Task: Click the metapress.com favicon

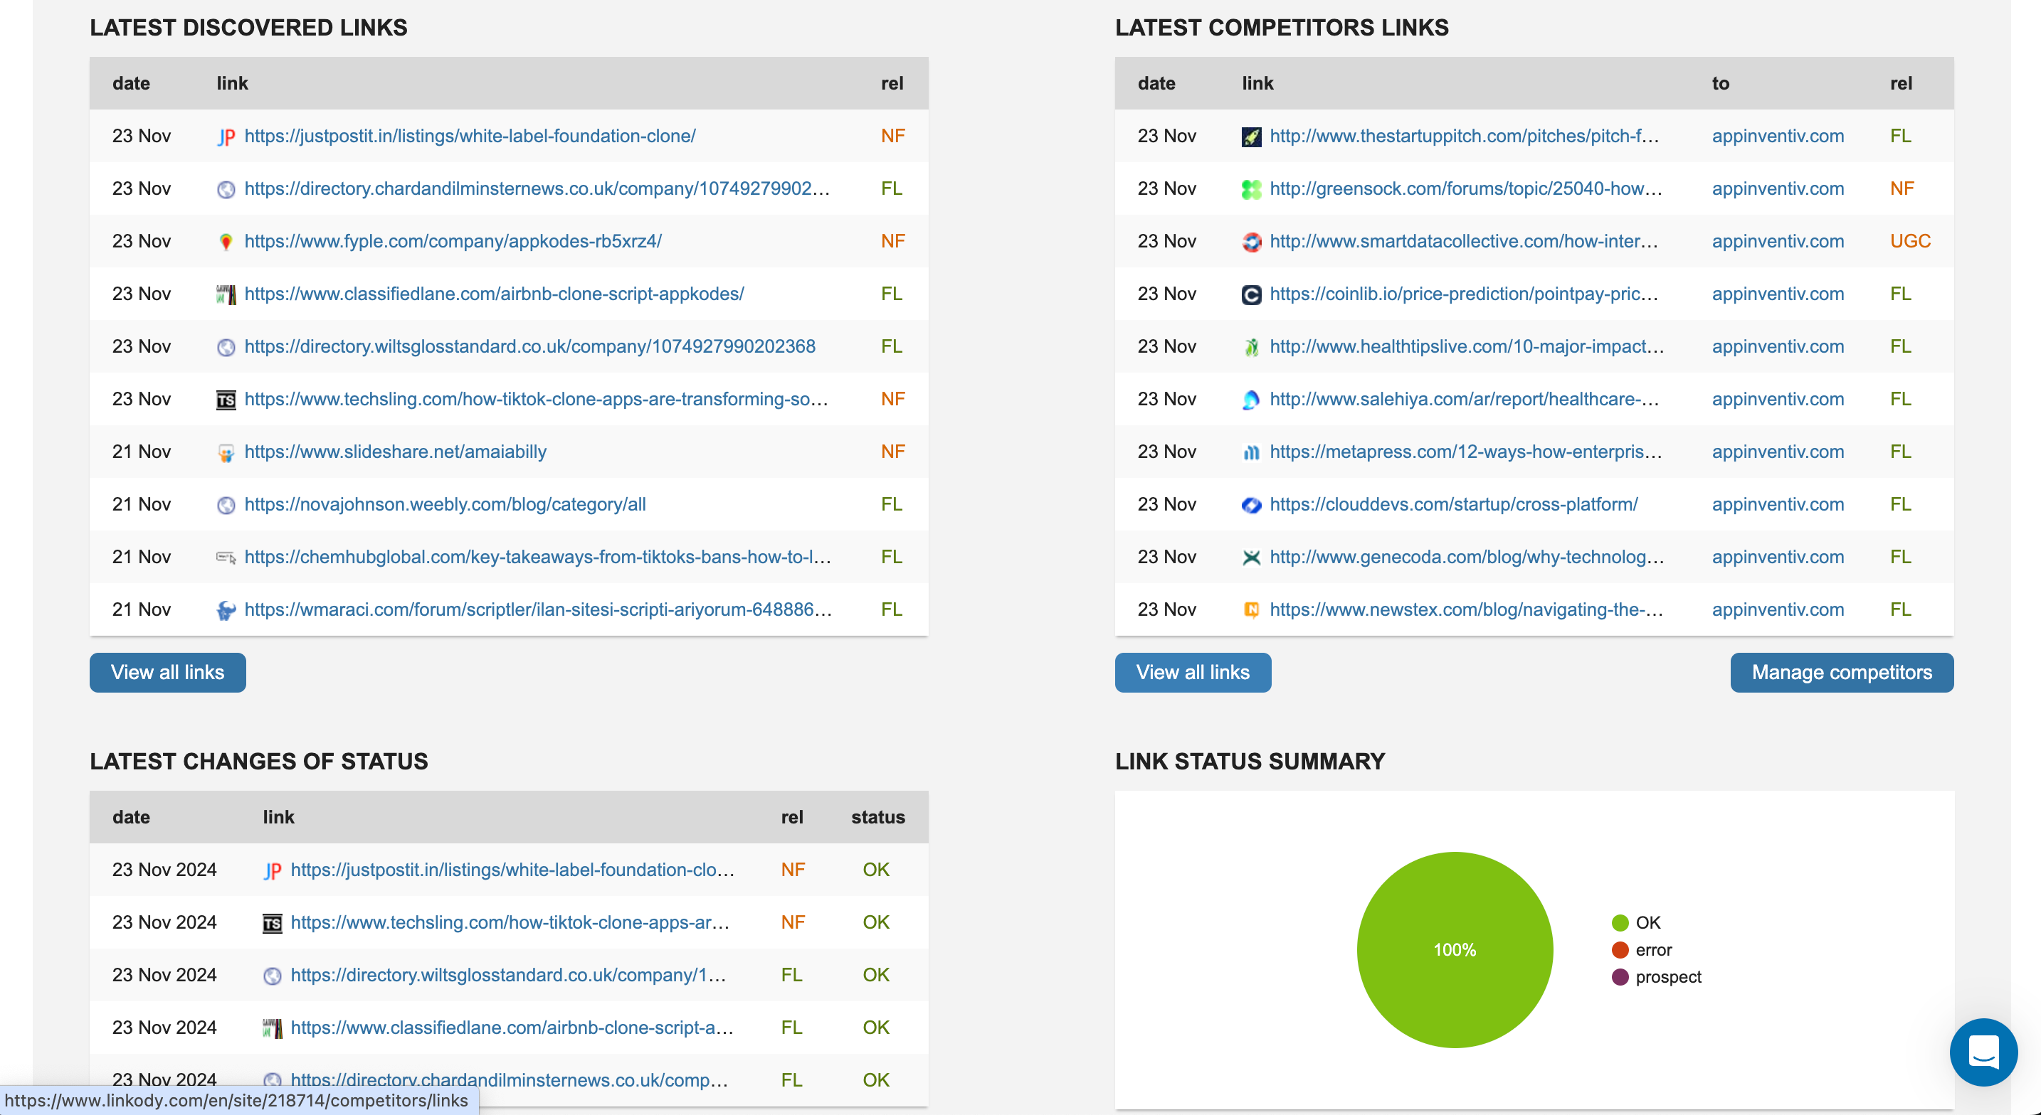Action: point(1251,452)
